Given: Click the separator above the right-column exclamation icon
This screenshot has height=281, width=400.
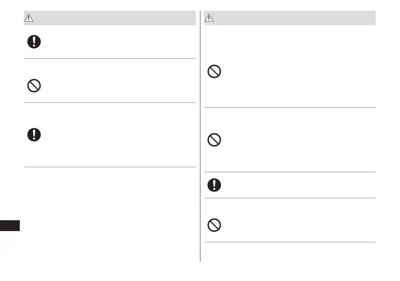Looking at the screenshot, I should [x=290, y=172].
